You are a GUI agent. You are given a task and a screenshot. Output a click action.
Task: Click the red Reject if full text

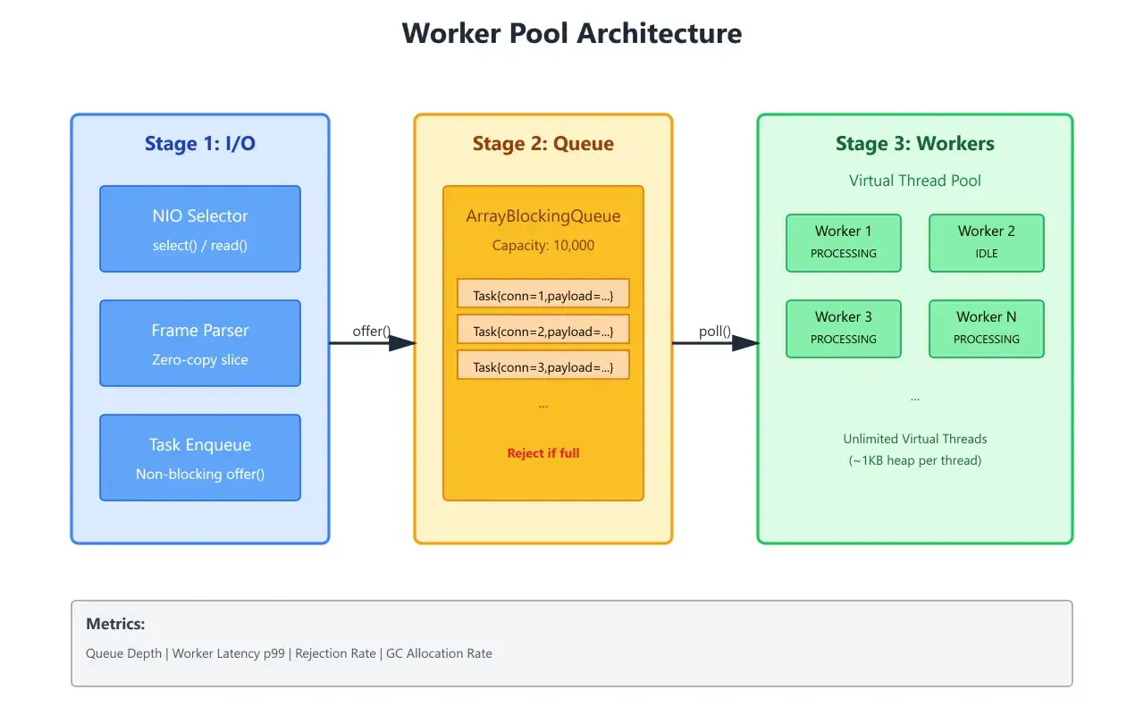point(543,453)
